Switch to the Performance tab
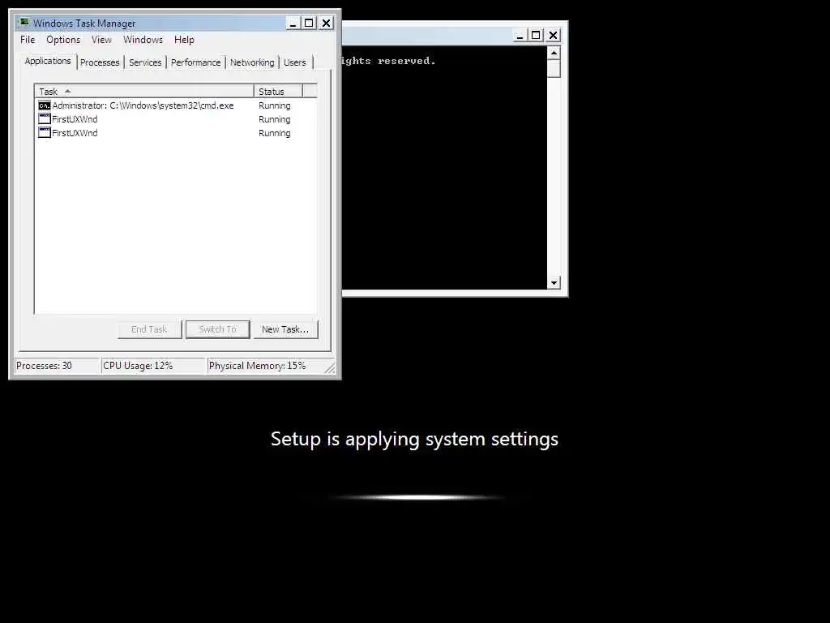Screen dimensions: 830x623 [x=195, y=62]
